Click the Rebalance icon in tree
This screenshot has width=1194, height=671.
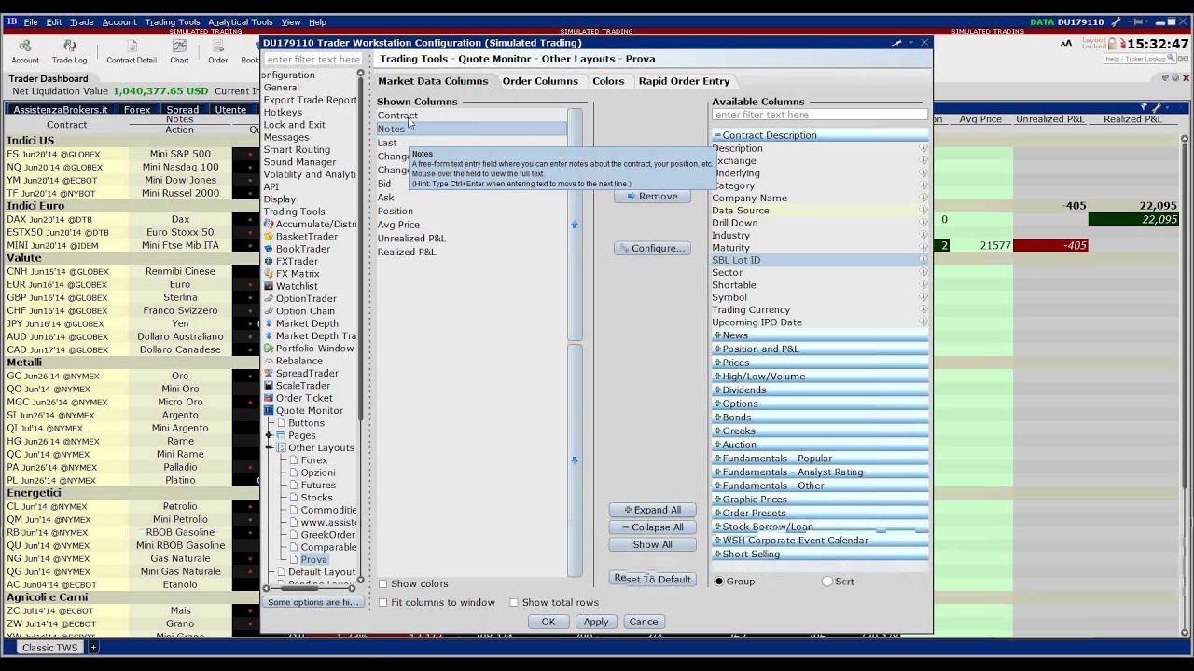(x=269, y=361)
